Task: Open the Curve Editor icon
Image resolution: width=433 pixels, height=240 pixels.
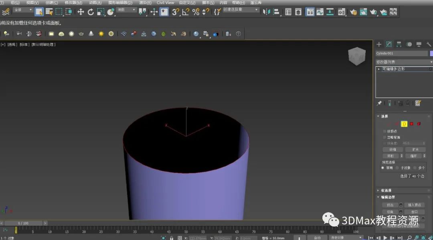Action: 320,12
